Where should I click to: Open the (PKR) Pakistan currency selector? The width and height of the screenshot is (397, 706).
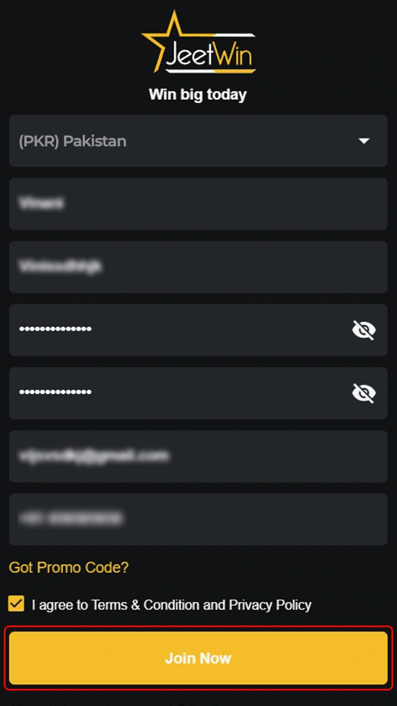pyautogui.click(x=198, y=141)
